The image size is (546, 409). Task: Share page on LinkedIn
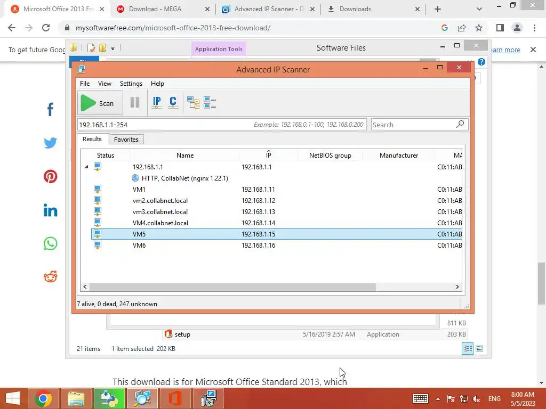point(51,210)
